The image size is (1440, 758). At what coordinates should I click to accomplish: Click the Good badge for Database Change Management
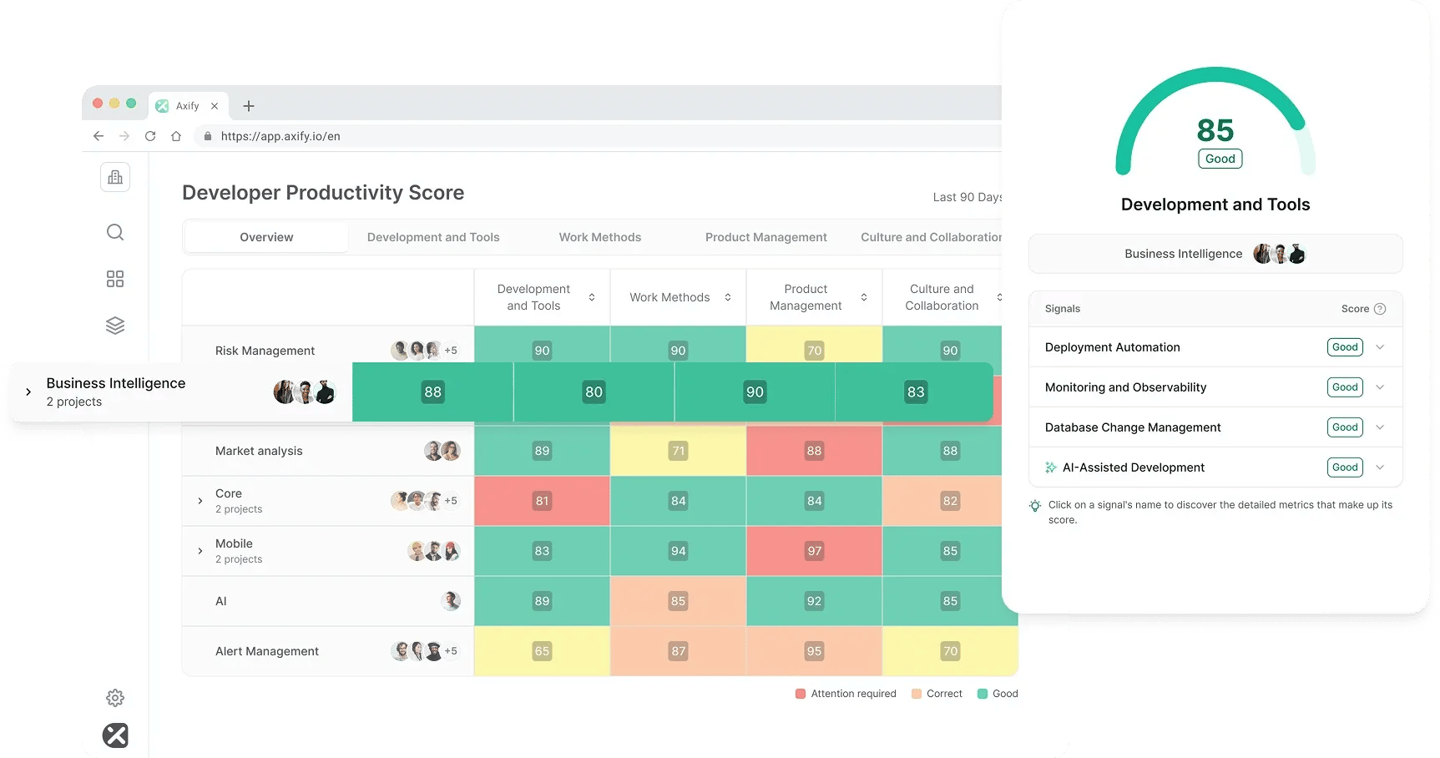1344,427
